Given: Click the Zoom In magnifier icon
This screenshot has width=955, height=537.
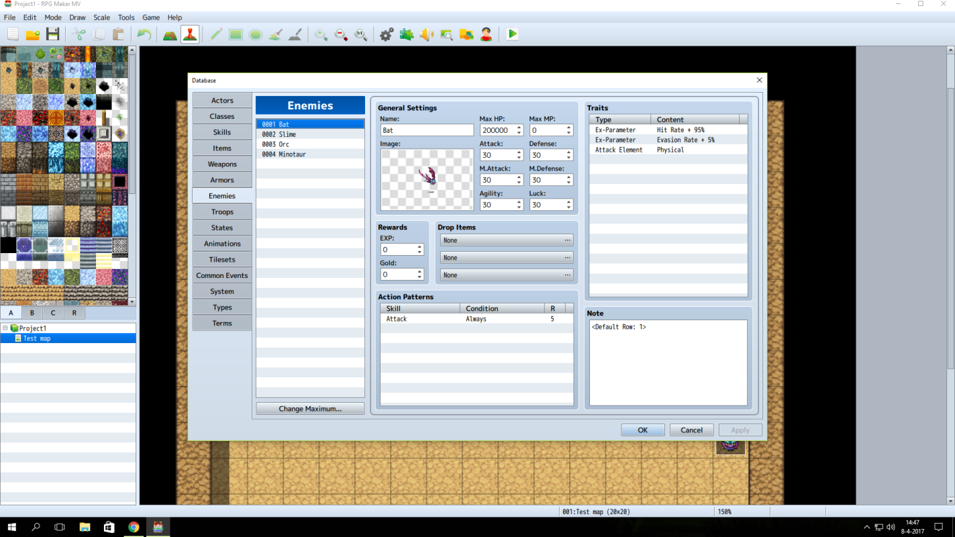Looking at the screenshot, I should (321, 34).
